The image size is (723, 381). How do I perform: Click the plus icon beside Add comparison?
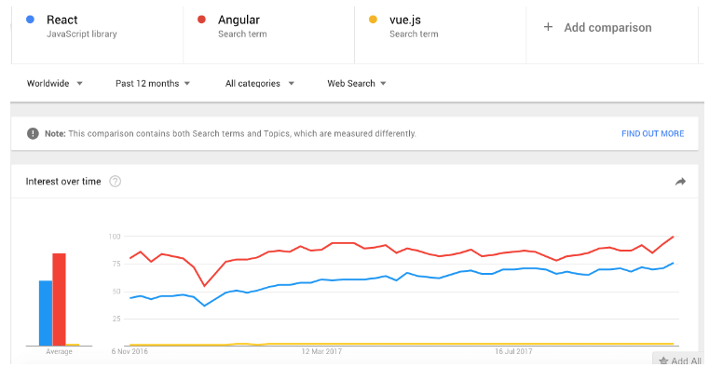[548, 27]
